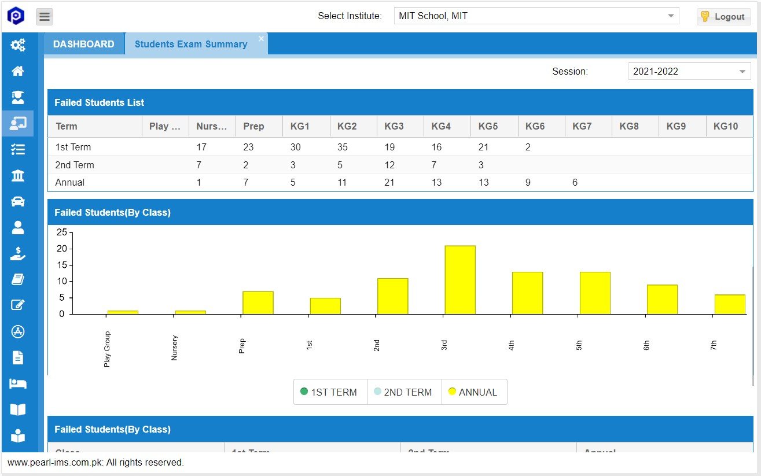Select the highlighted Exams presentation icon

click(17, 123)
